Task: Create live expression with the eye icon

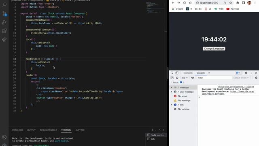Action: pos(193,78)
